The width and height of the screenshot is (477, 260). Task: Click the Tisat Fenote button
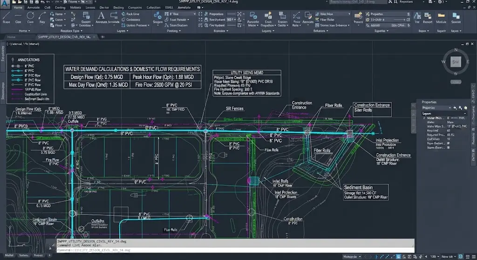(x=177, y=20)
